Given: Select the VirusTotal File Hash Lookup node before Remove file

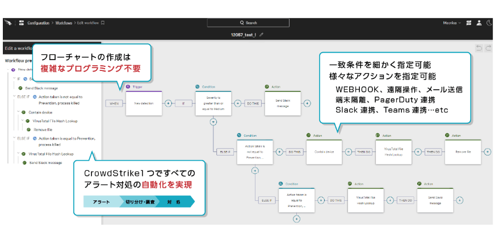Looking at the screenshot, I should (x=393, y=152).
